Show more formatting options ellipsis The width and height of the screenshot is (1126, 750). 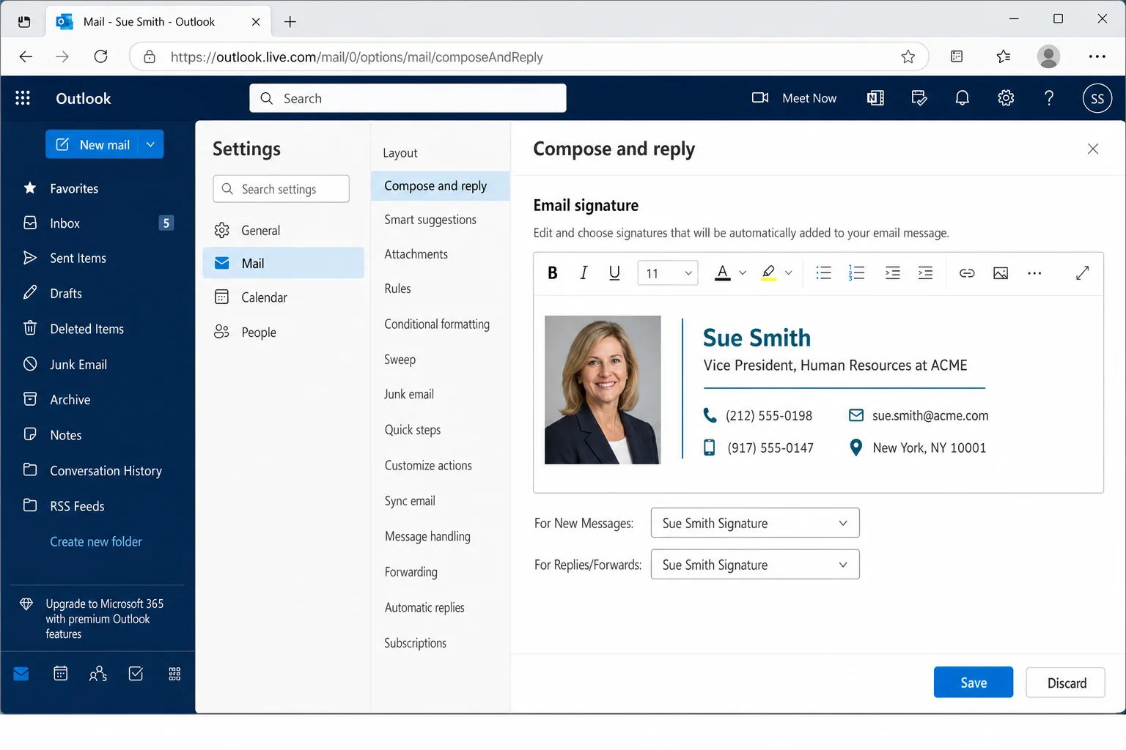pyautogui.click(x=1034, y=273)
